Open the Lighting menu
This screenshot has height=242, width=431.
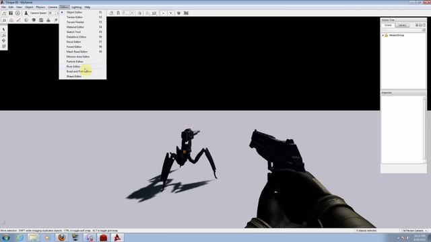(x=76, y=7)
